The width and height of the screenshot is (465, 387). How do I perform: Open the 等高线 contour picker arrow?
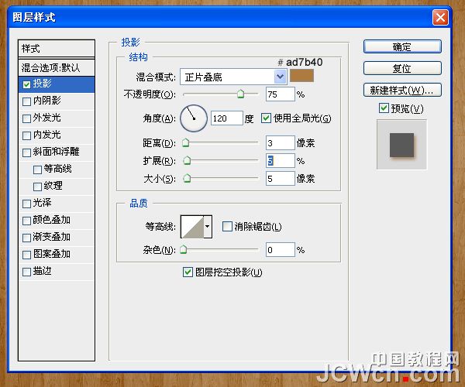(x=208, y=227)
